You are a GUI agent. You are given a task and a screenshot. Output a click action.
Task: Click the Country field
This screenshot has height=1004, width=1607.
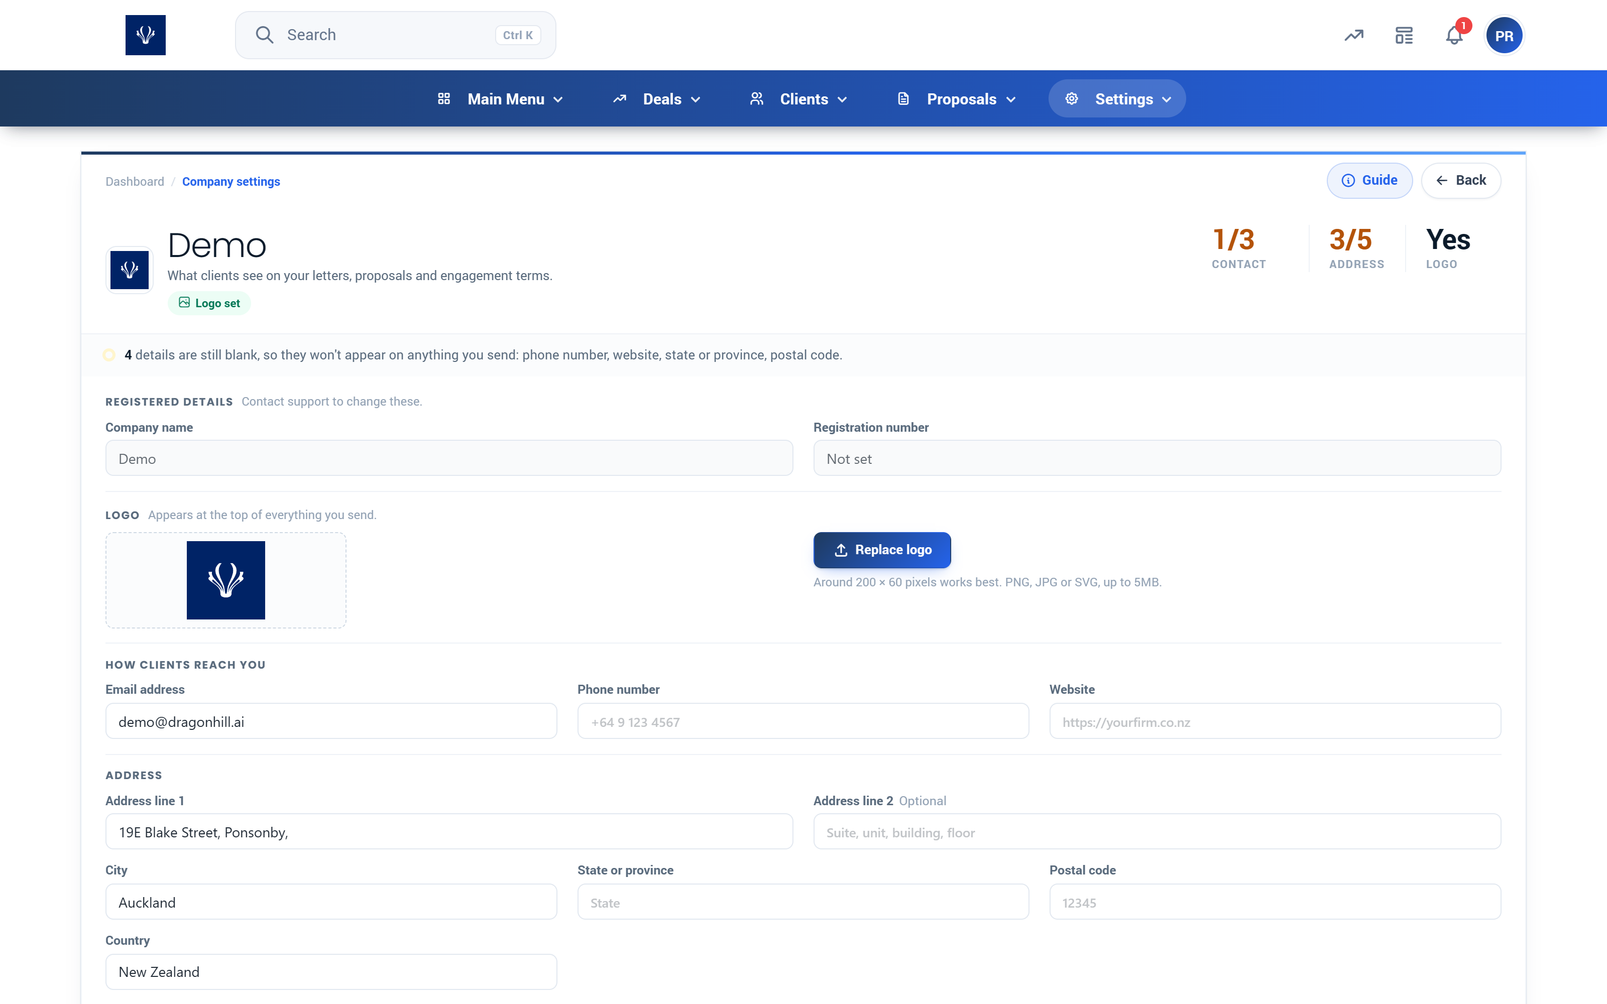[x=331, y=971]
